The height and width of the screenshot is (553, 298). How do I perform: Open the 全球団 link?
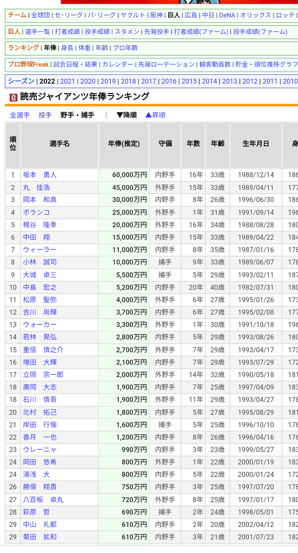pyautogui.click(x=41, y=15)
